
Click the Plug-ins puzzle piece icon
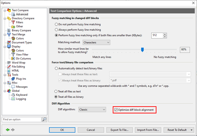13,79
